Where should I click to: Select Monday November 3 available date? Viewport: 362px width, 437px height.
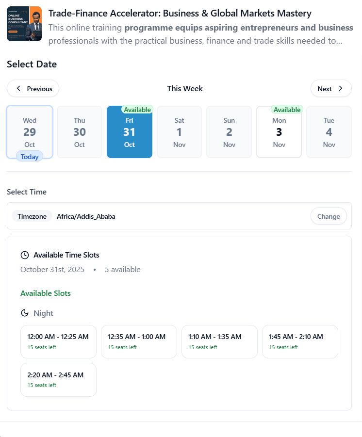click(x=279, y=132)
